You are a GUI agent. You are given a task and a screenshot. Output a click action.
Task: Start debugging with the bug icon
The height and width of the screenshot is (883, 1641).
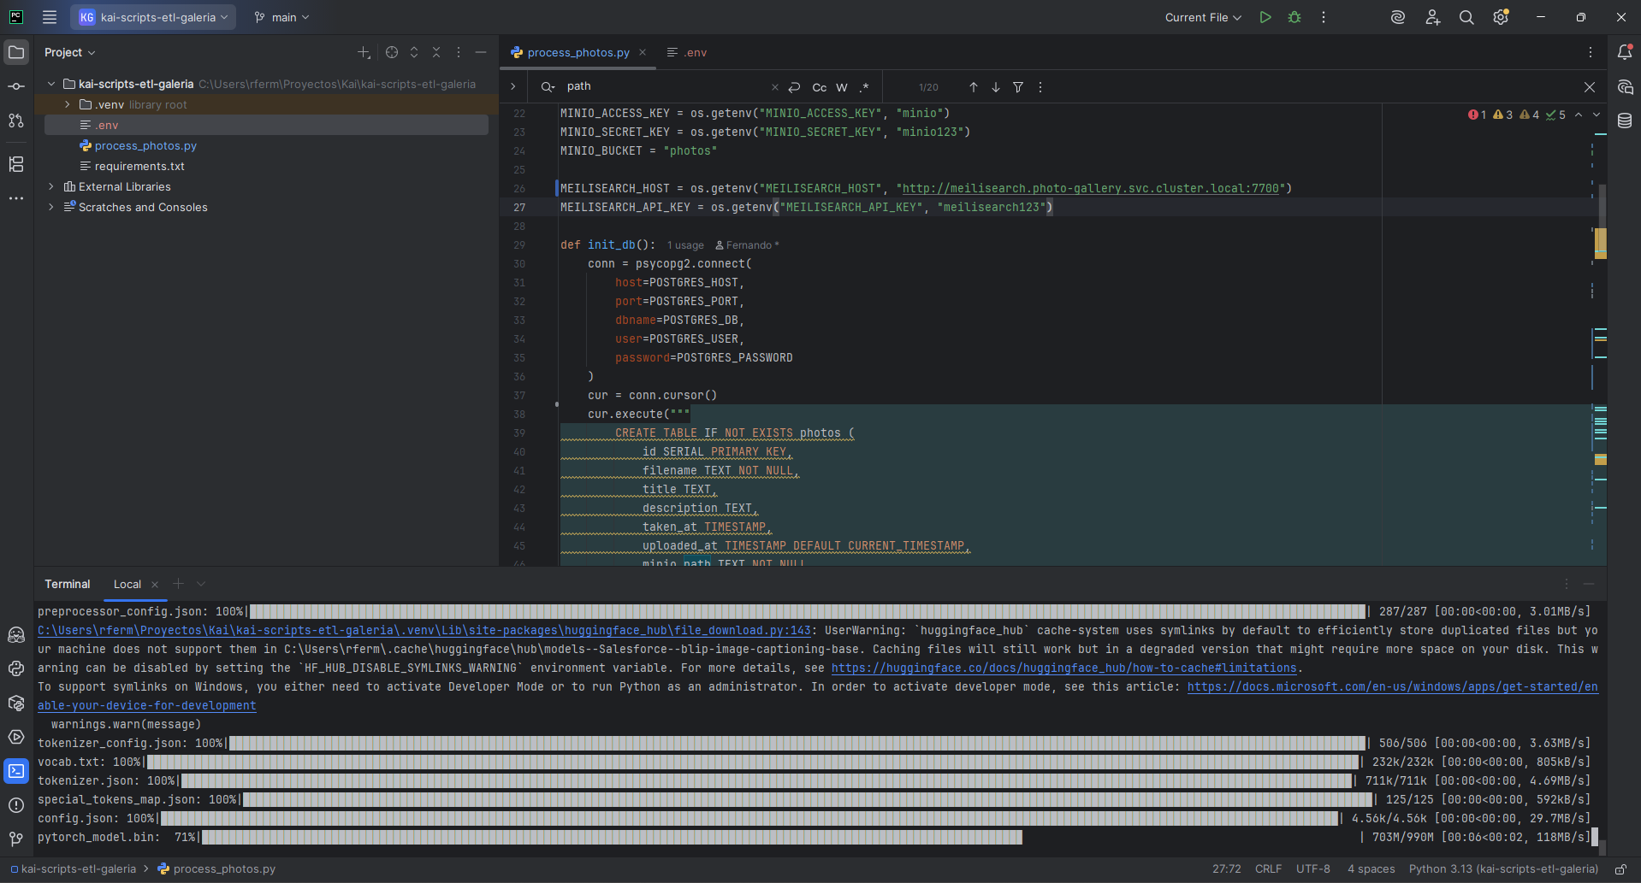pyautogui.click(x=1294, y=17)
